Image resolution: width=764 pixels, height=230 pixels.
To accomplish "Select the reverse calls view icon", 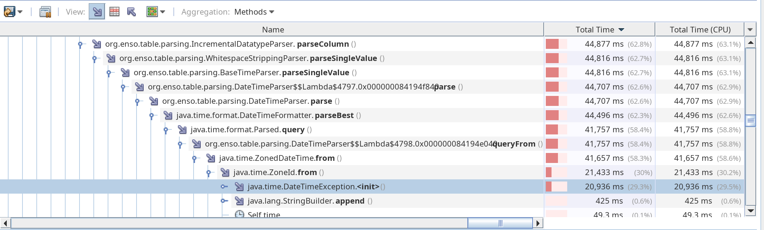I will 131,11.
